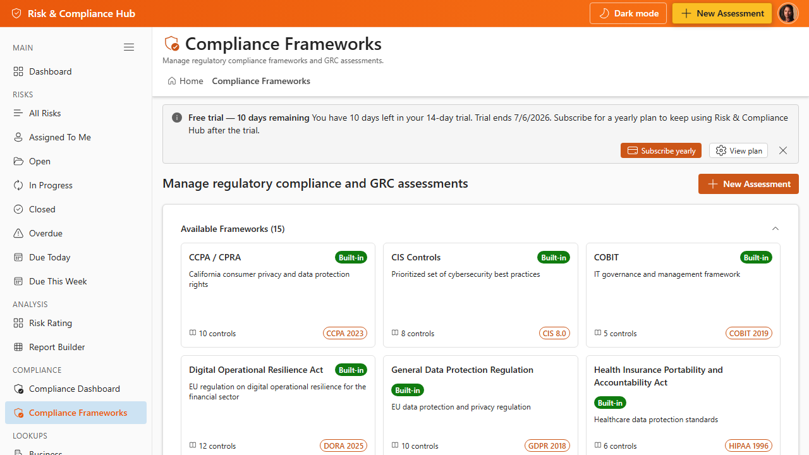Viewport: 809px width, 455px height.
Task: Click the shield logo in the header
Action: click(16, 13)
